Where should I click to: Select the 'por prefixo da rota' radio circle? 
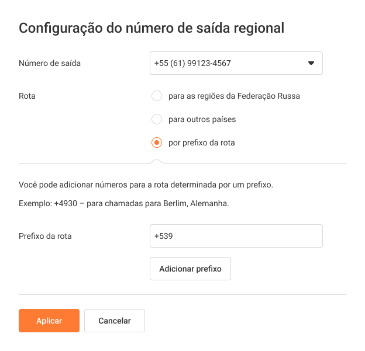coord(156,143)
